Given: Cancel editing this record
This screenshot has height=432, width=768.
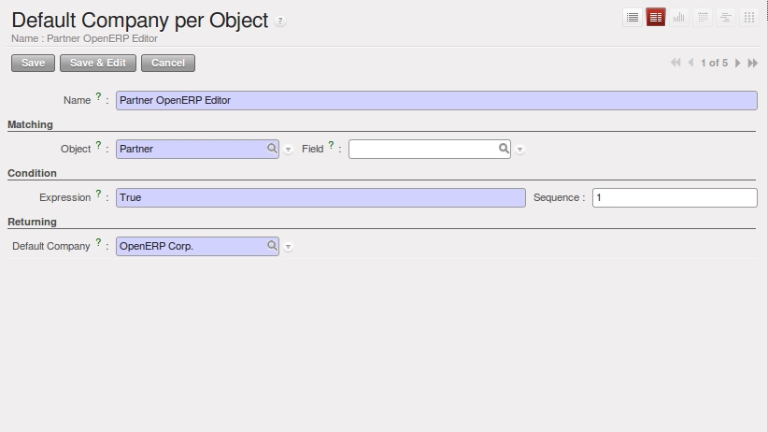Looking at the screenshot, I should pyautogui.click(x=168, y=63).
